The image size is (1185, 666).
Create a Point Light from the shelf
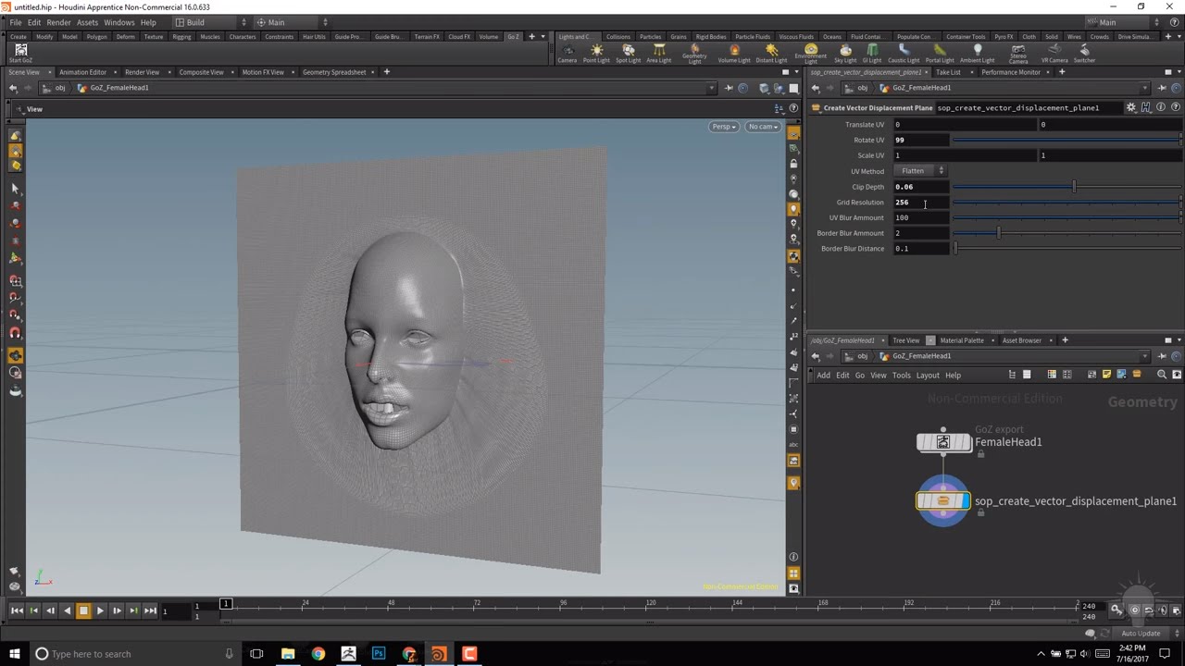coord(596,54)
